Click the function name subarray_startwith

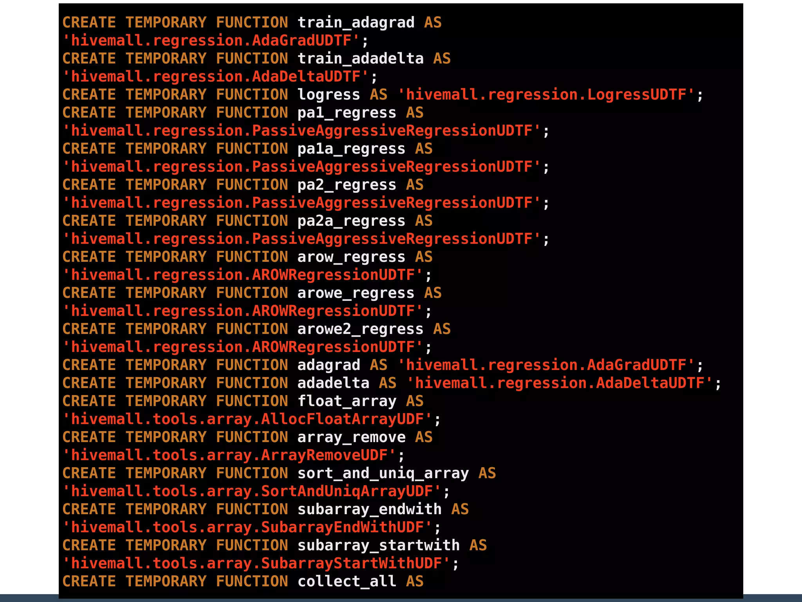pos(379,546)
